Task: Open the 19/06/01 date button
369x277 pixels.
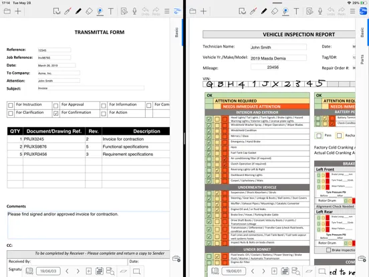Action: (x=234, y=271)
